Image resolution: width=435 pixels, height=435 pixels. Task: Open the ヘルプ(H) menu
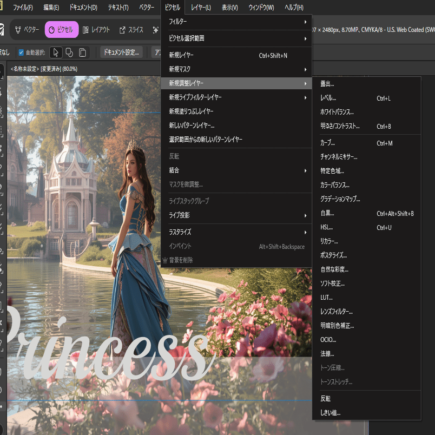click(x=294, y=8)
